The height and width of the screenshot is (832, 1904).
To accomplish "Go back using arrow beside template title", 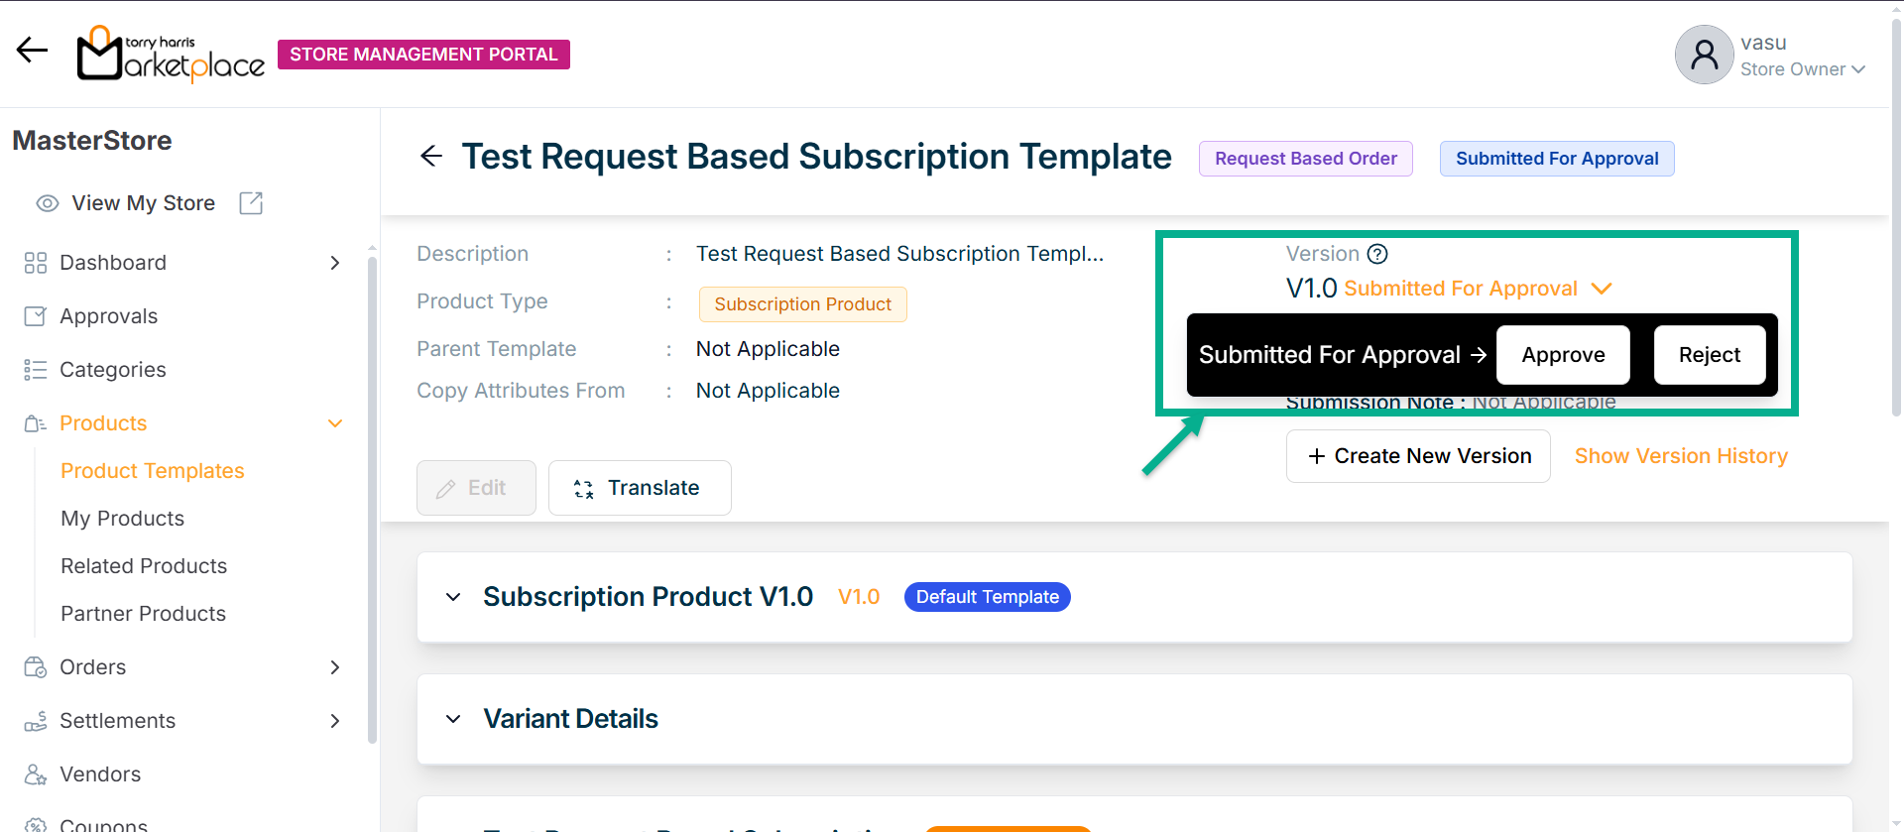I will (431, 156).
